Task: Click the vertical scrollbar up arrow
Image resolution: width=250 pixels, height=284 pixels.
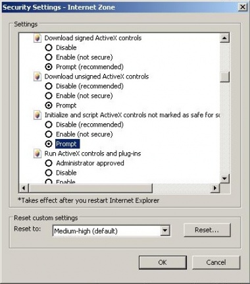Action: [x=224, y=38]
